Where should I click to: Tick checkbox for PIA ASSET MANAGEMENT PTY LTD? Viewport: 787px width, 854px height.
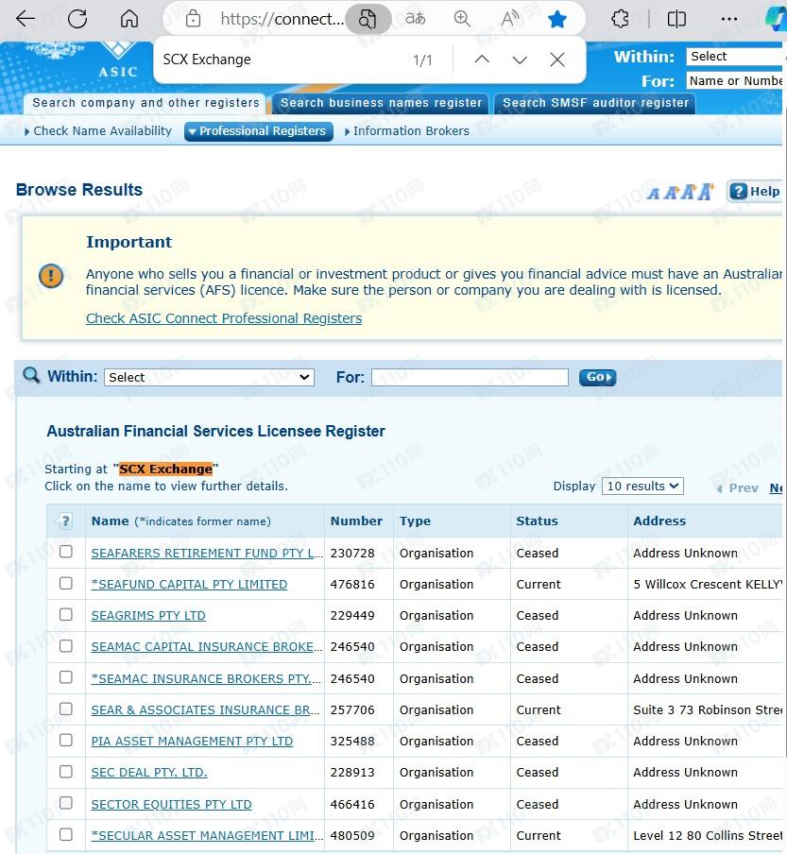[x=66, y=741]
